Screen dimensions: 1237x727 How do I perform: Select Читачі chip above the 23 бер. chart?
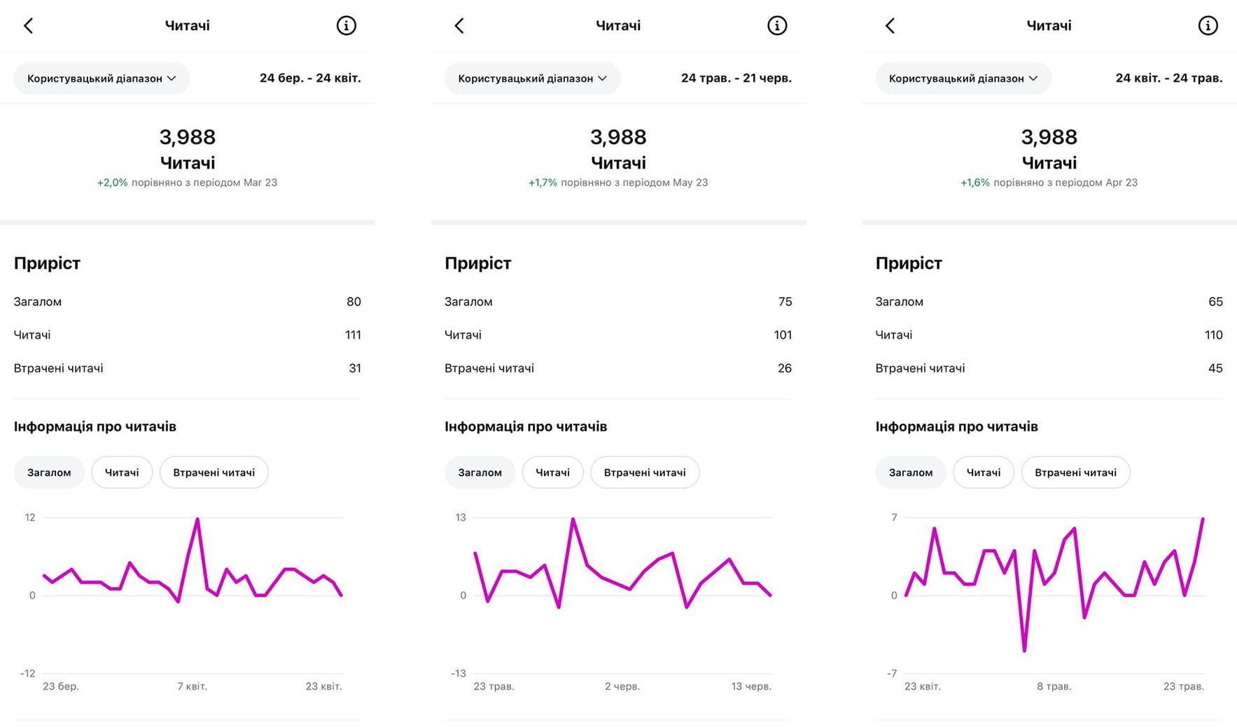pyautogui.click(x=122, y=473)
